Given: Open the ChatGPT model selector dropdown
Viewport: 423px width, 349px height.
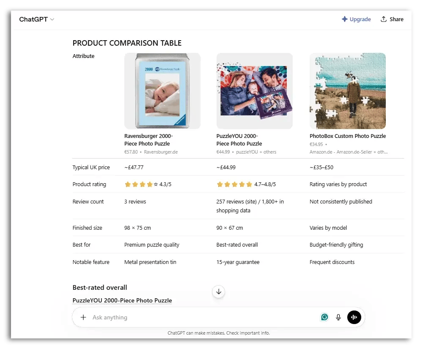Looking at the screenshot, I should 37,19.
